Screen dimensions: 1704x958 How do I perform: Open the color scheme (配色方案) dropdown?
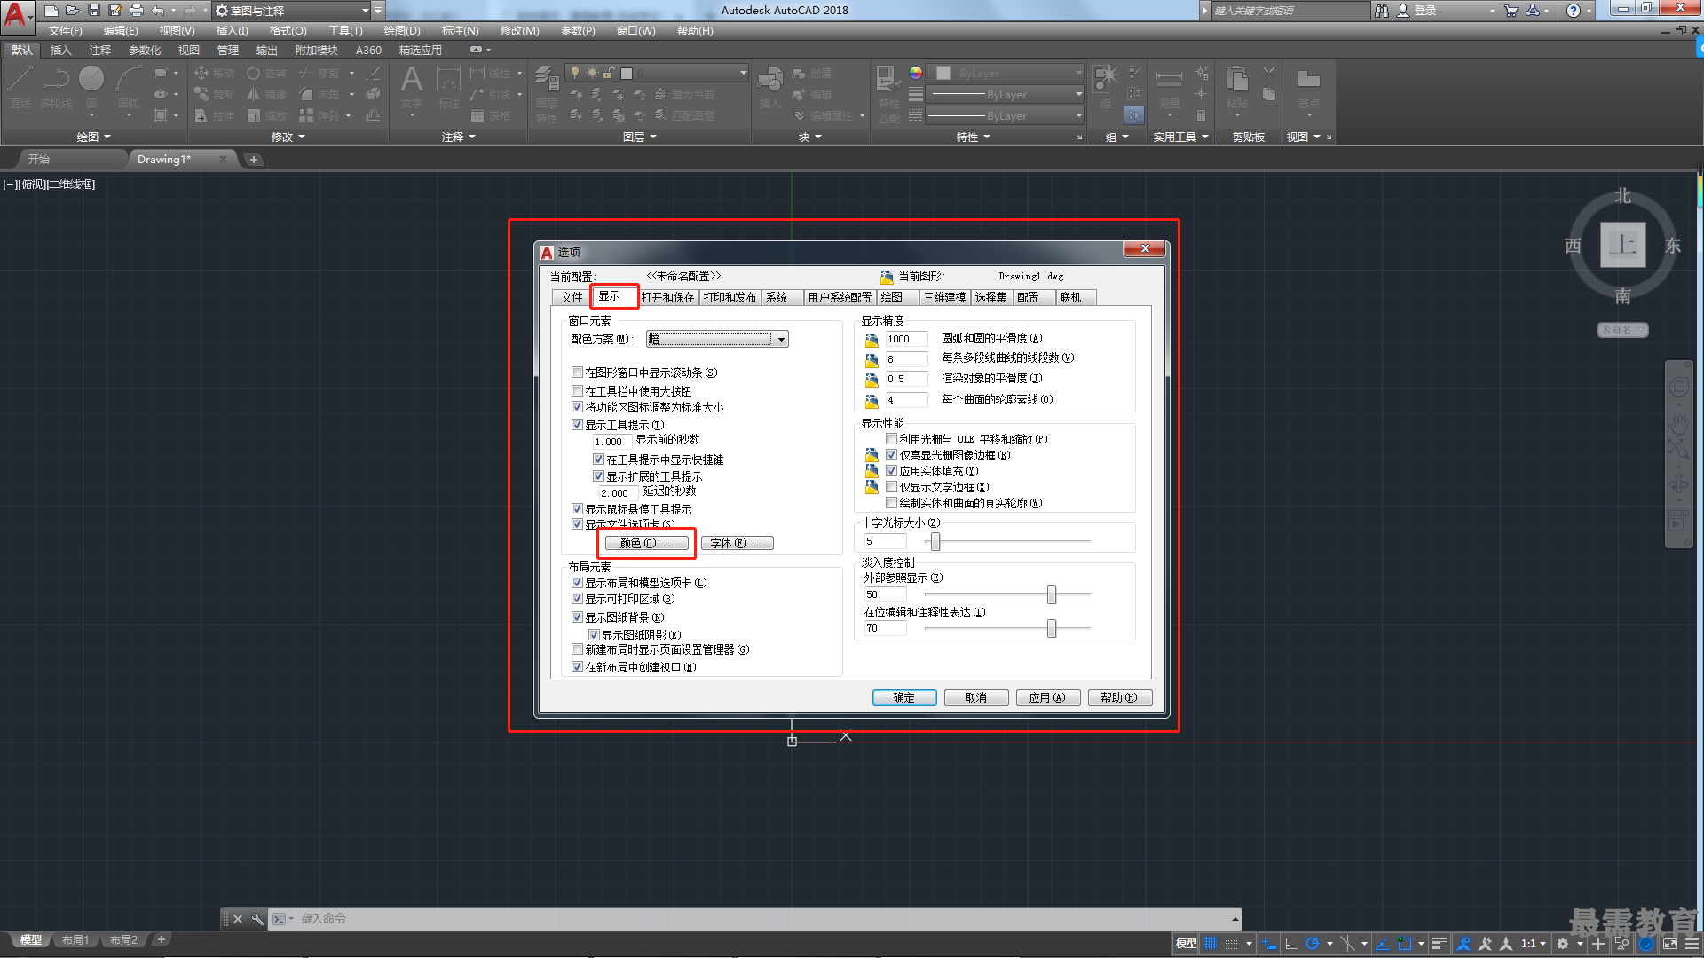pyautogui.click(x=717, y=339)
